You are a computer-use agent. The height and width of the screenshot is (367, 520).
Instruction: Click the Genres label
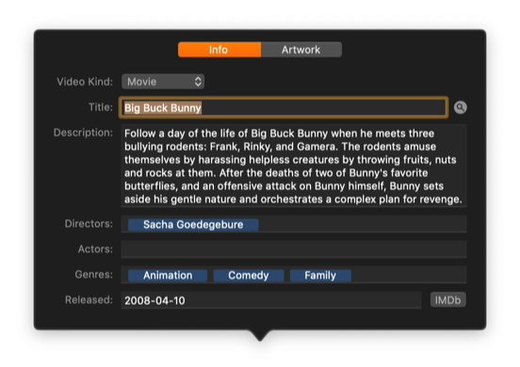(94, 275)
